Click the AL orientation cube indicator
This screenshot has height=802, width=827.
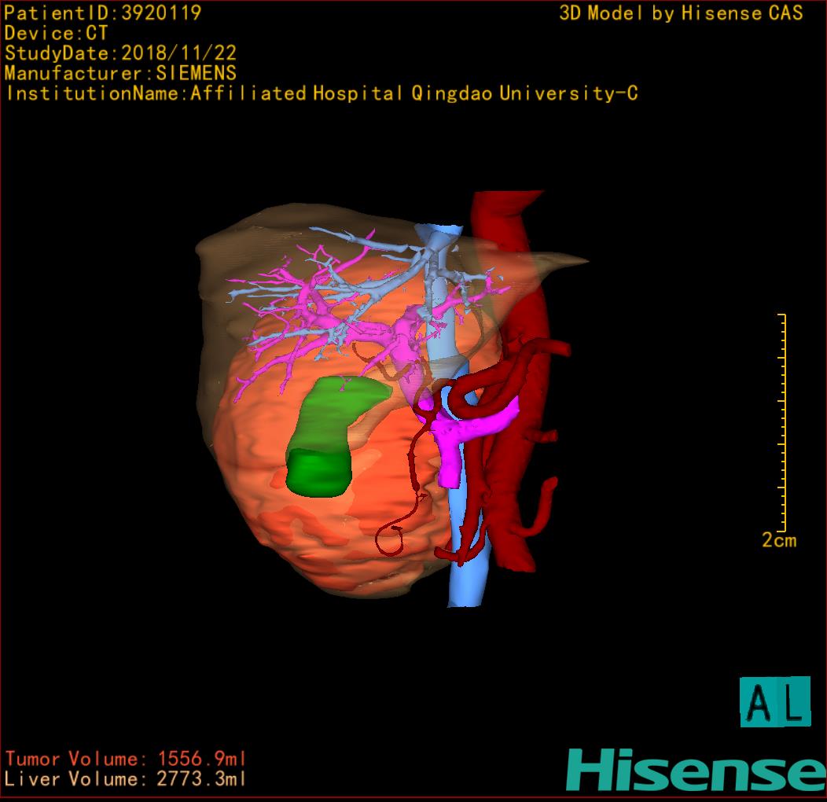point(775,701)
